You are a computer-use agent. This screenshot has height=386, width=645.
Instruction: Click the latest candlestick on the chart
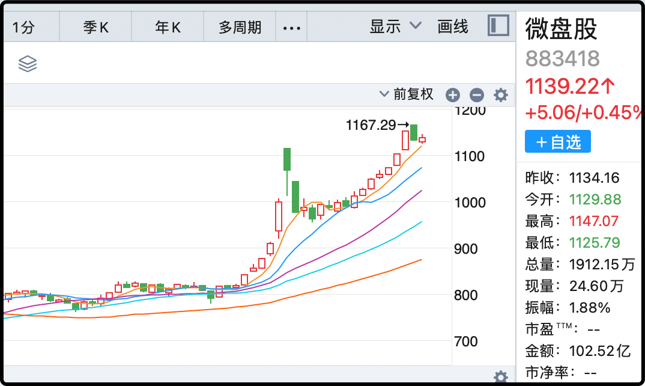click(422, 139)
